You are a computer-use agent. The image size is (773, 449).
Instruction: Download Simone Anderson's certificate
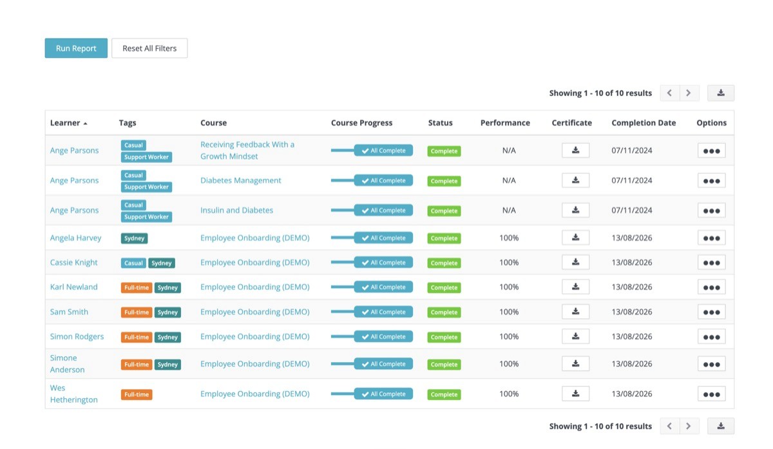click(575, 363)
